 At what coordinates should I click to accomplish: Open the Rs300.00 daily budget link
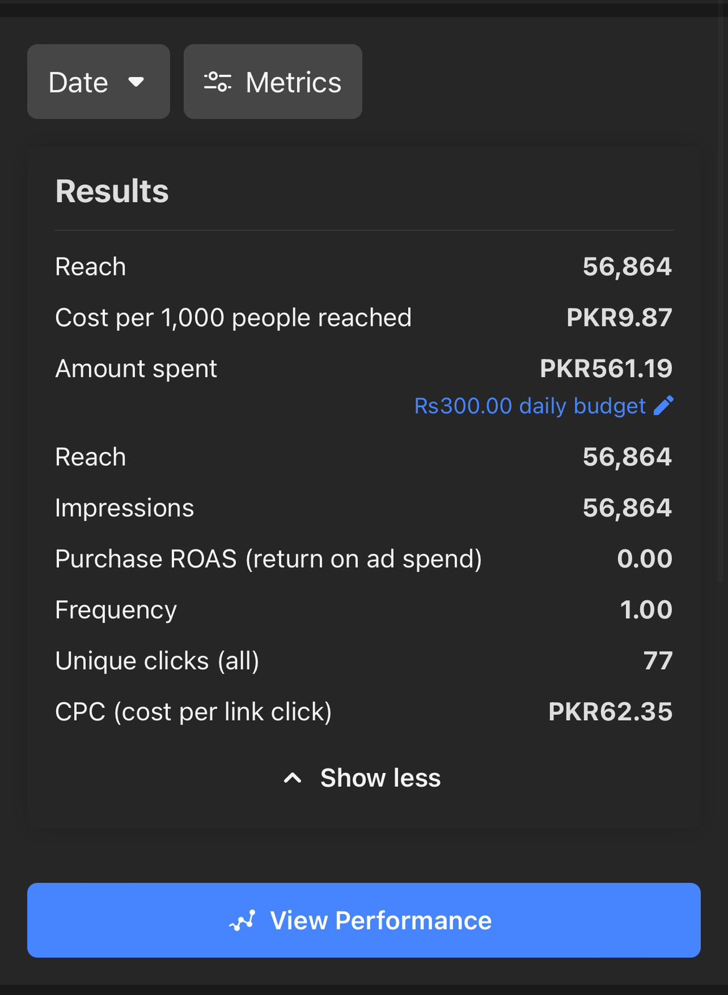coord(530,406)
